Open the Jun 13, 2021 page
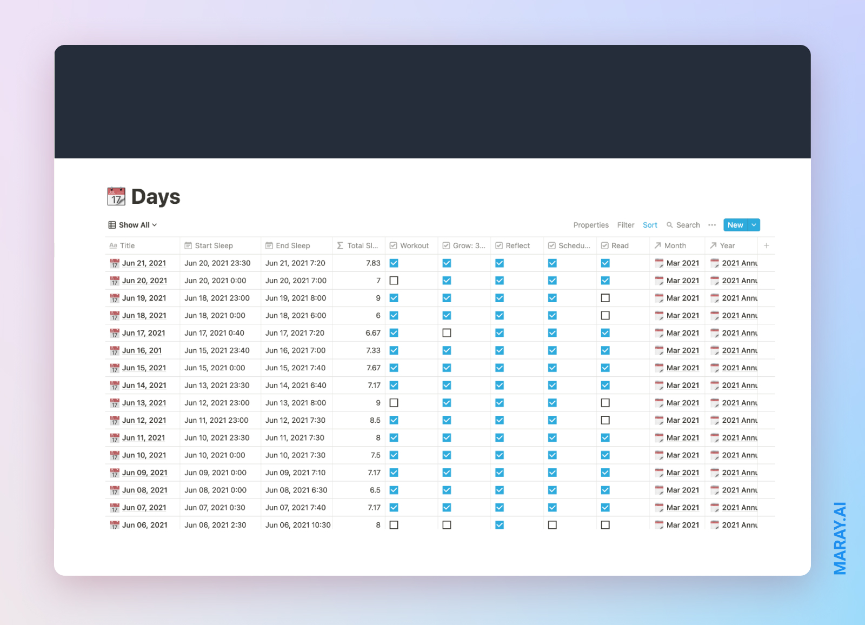865x625 pixels. pyautogui.click(x=144, y=403)
